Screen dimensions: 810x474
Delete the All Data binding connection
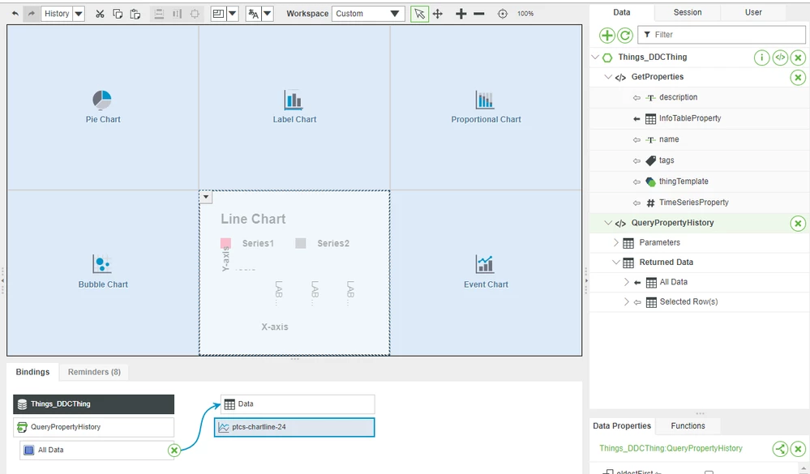pyautogui.click(x=174, y=451)
